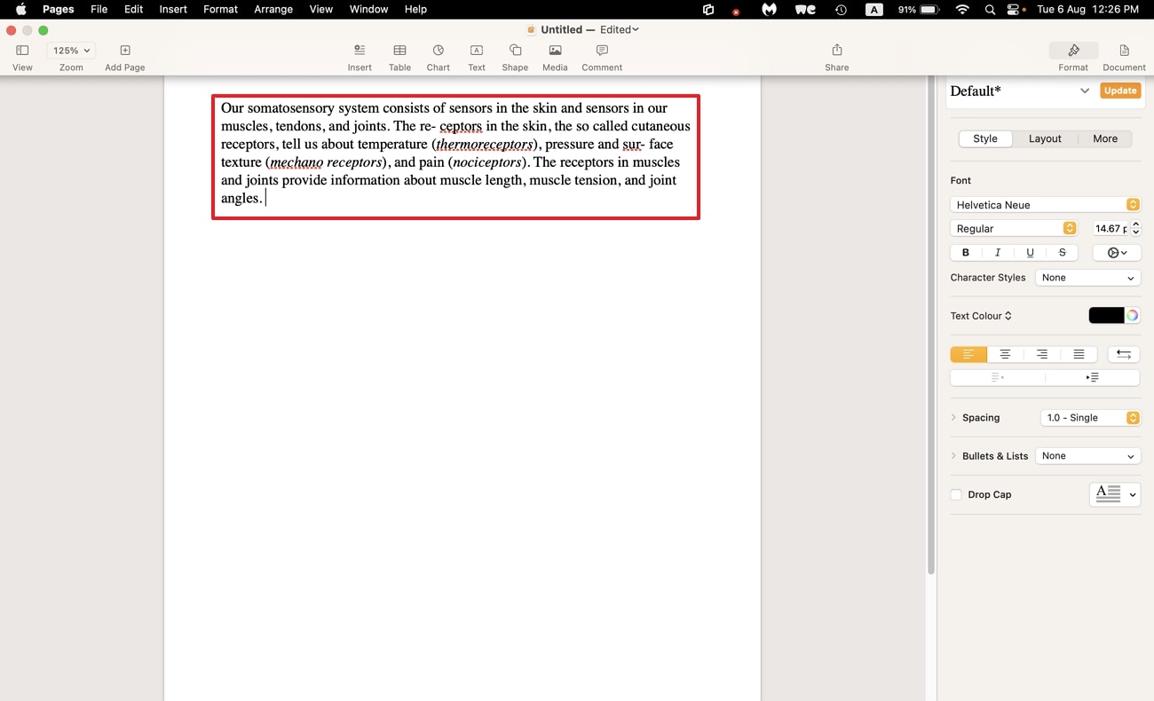Open the Media picker in toolbar
This screenshot has width=1154, height=701.
[555, 58]
